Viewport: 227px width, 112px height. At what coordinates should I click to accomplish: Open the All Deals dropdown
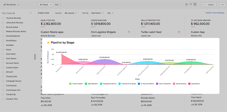(x=45, y=5)
